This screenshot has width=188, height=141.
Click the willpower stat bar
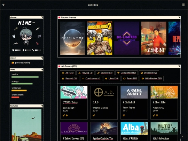(x=19, y=91)
